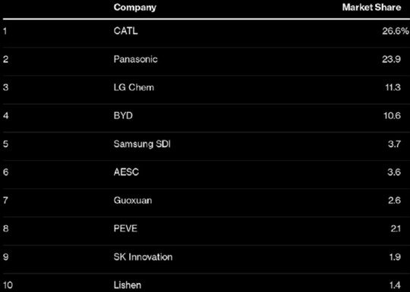Select the Panasonic company name
Viewport: 410px width, 292px height.
135,59
